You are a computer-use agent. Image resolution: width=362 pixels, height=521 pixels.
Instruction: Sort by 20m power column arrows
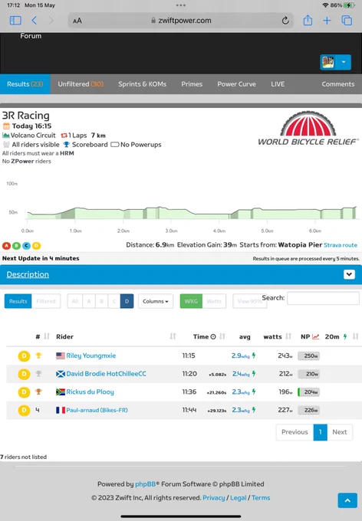[355, 336]
